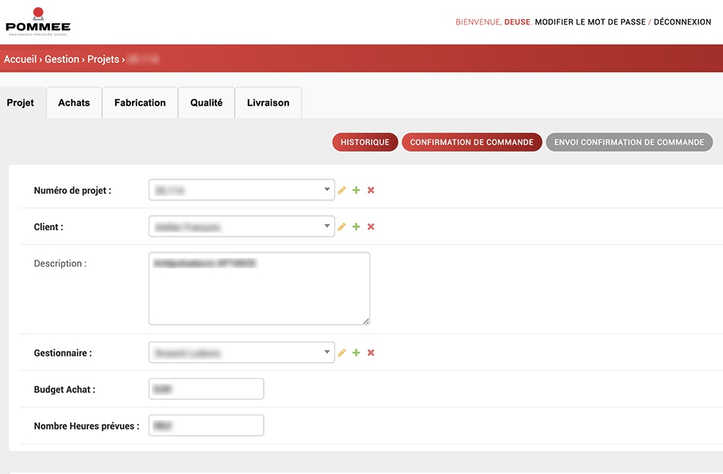Click the Budget Achat input field
The height and width of the screenshot is (474, 723).
[206, 389]
